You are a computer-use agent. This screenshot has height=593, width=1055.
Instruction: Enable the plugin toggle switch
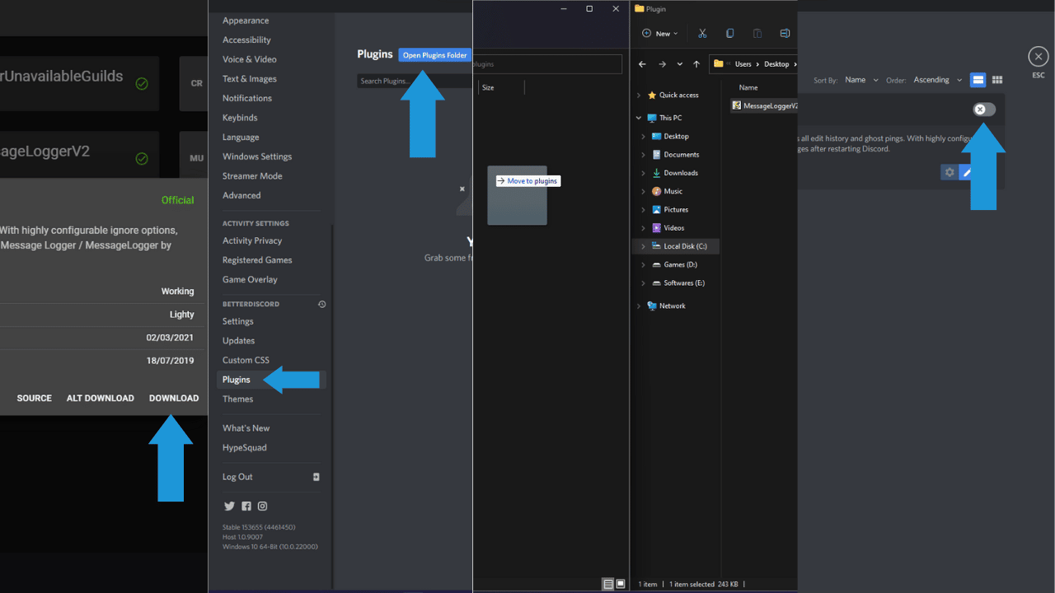[983, 110]
